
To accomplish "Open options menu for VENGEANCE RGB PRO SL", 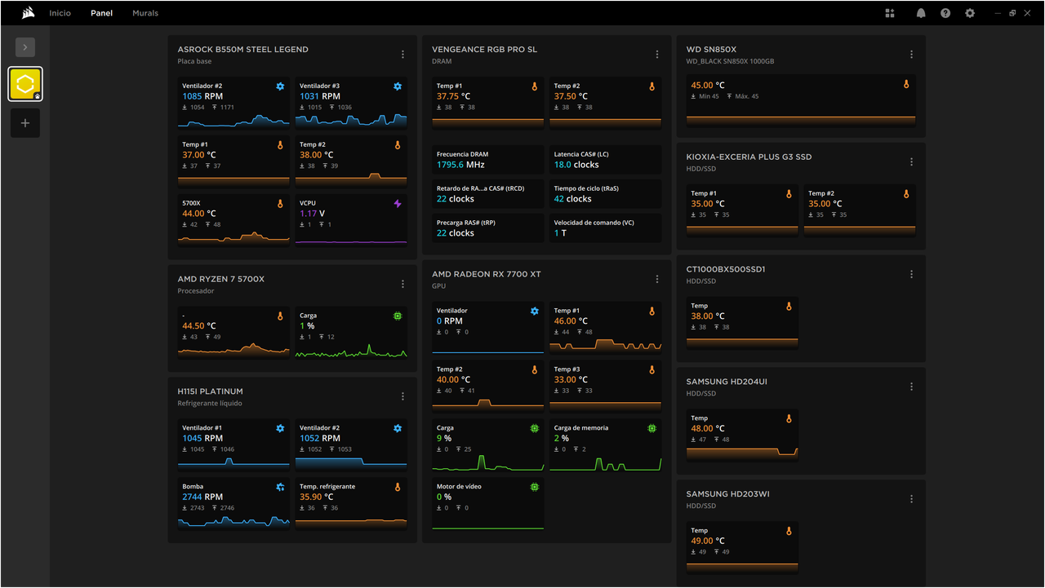I will tap(657, 55).
